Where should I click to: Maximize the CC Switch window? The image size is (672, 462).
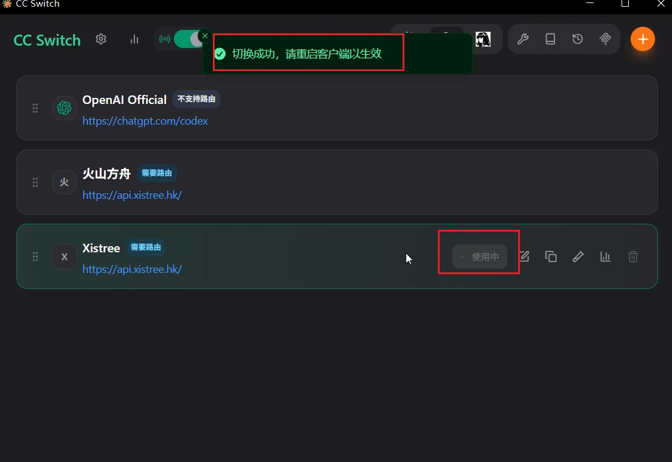pyautogui.click(x=625, y=4)
